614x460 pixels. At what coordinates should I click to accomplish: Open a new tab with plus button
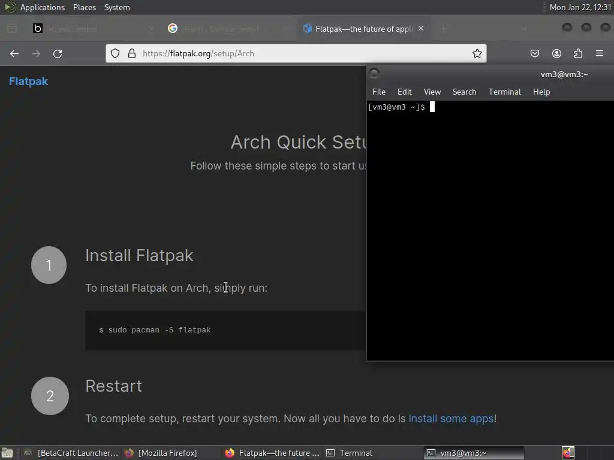point(444,29)
